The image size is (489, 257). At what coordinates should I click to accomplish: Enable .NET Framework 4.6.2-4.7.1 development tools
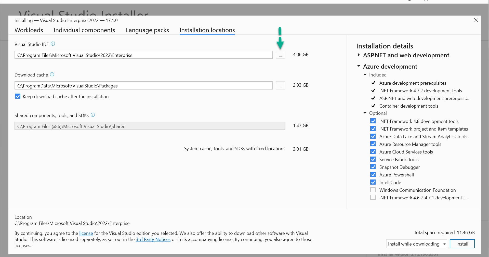tap(373, 197)
